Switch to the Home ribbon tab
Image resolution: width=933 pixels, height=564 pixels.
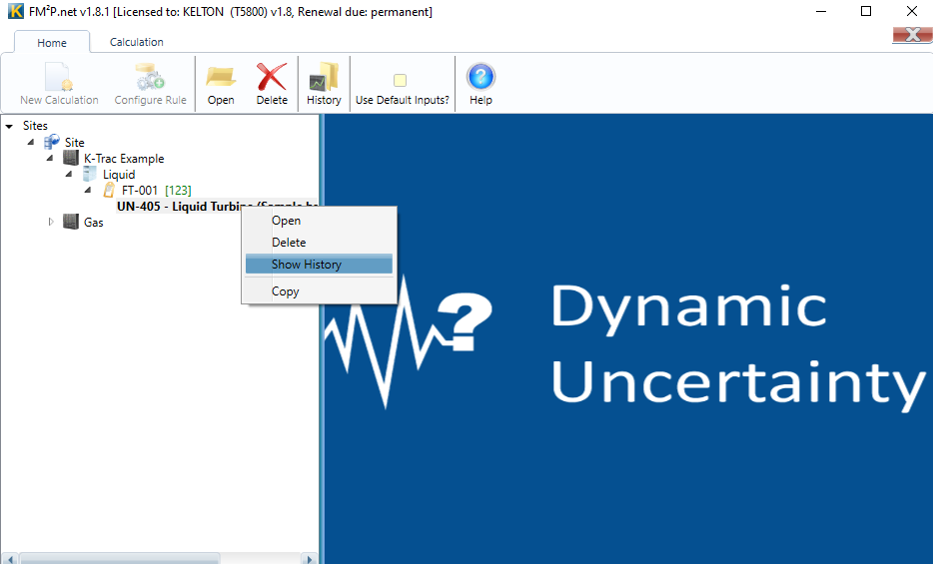(52, 43)
